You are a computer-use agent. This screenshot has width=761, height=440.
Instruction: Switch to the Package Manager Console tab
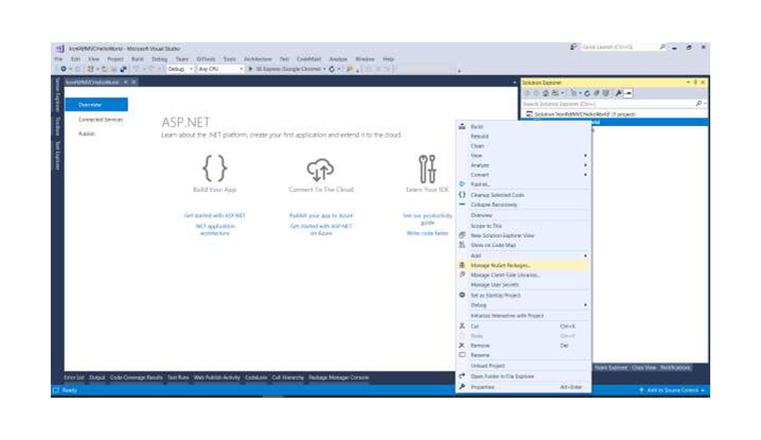[339, 377]
